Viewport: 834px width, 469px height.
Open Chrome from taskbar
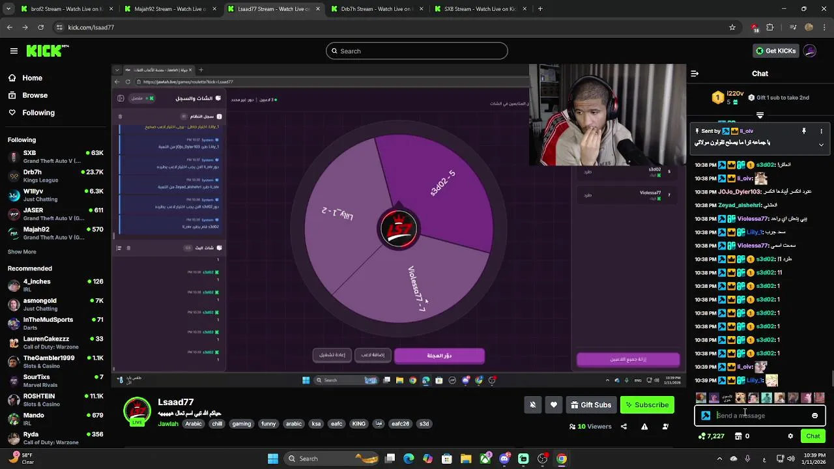(x=561, y=459)
